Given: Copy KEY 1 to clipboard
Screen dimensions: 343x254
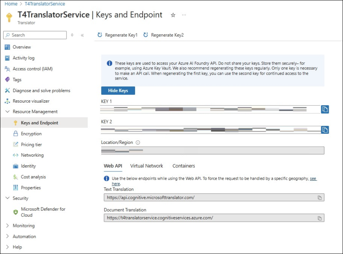Looking at the screenshot, I should (325, 109).
